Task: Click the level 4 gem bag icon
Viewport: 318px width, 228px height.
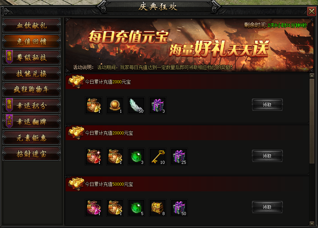Action: click(x=94, y=105)
